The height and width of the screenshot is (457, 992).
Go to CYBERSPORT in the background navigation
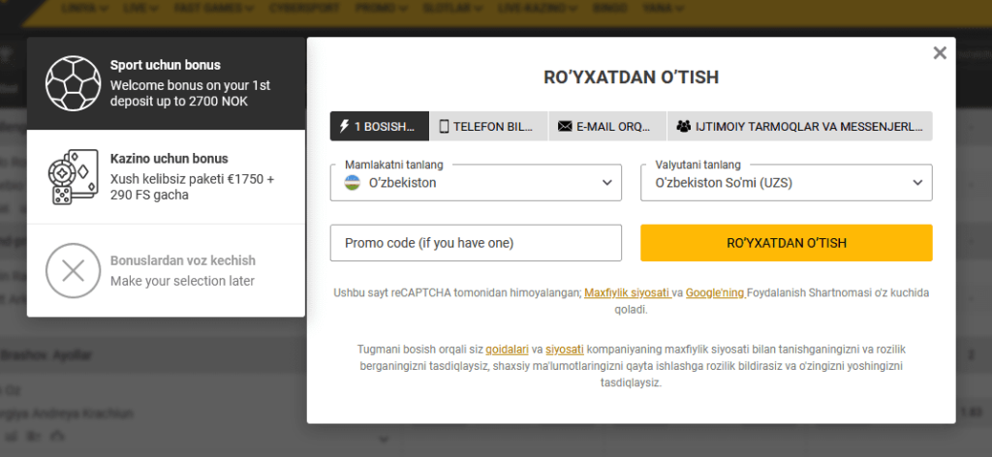[x=303, y=8]
